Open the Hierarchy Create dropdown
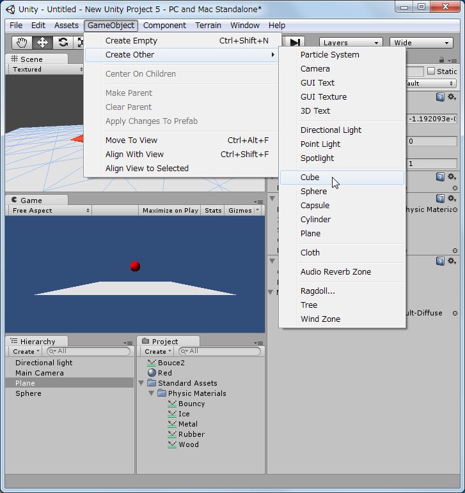 coord(26,351)
